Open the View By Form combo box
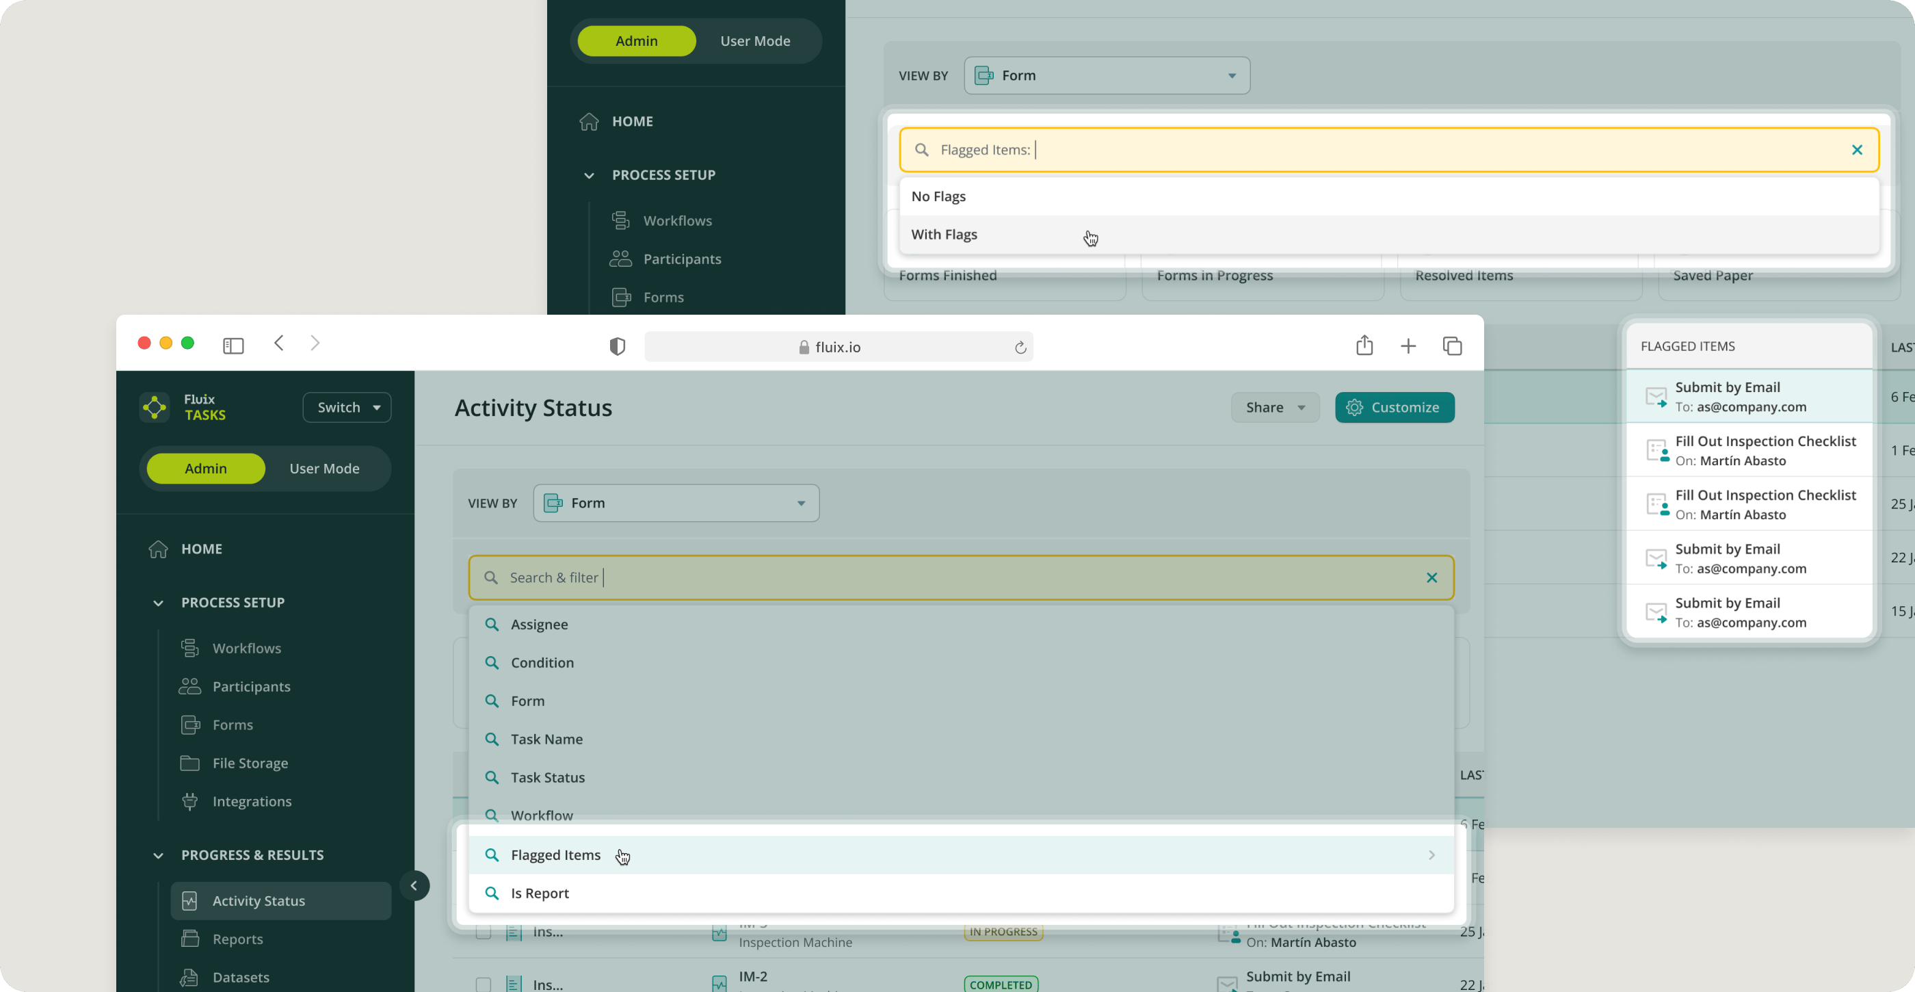Viewport: 1915px width, 992px height. [676, 504]
